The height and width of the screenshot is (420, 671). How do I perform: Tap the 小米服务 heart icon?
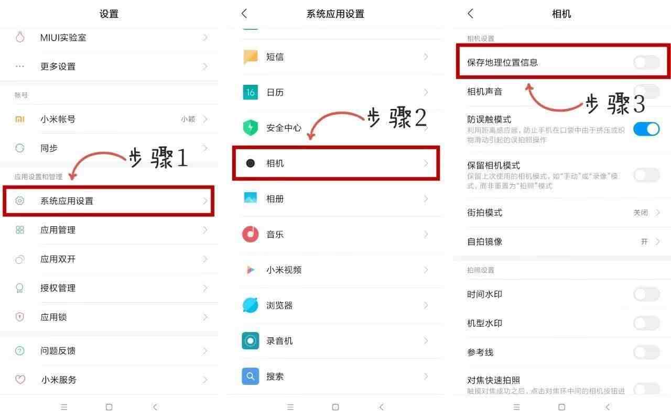[20, 380]
